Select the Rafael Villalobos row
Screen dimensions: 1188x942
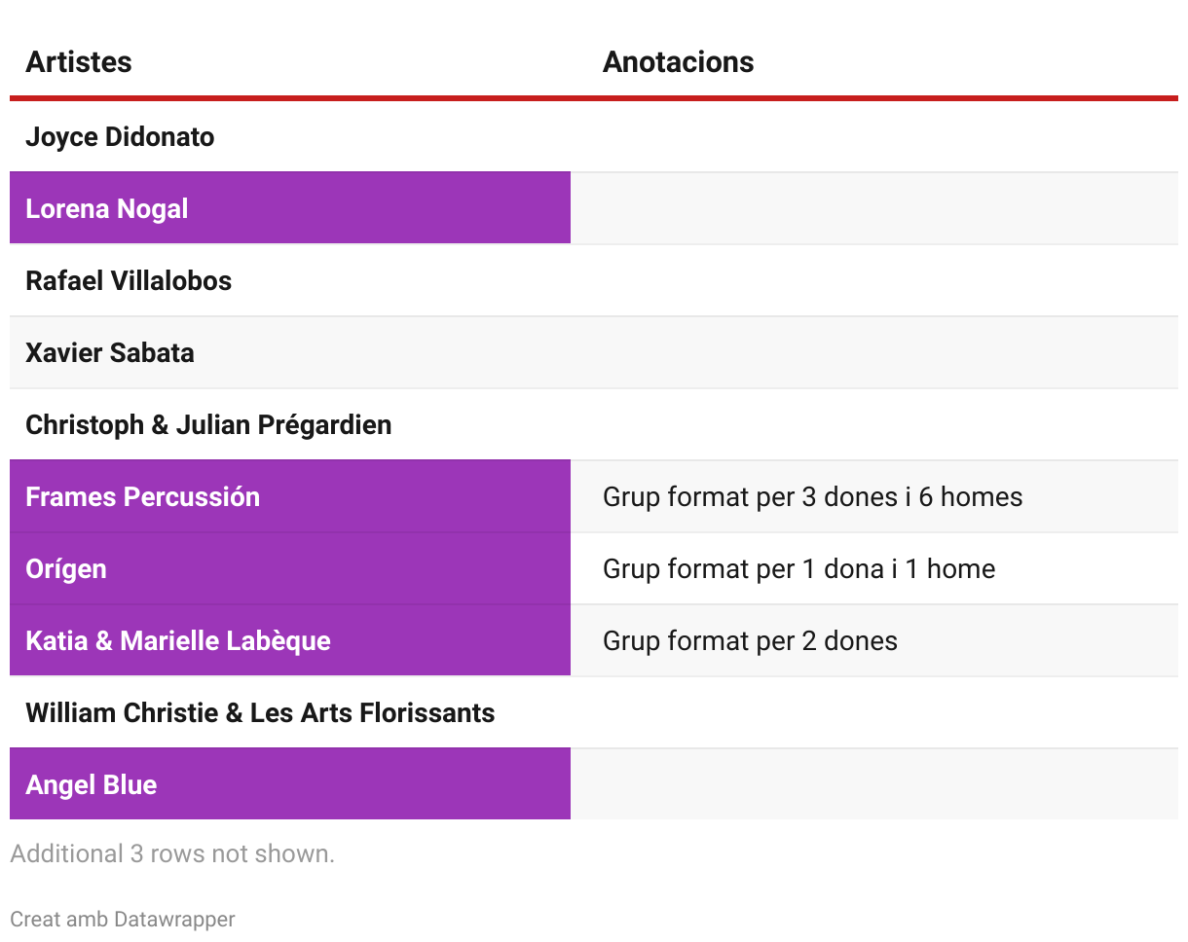click(129, 281)
